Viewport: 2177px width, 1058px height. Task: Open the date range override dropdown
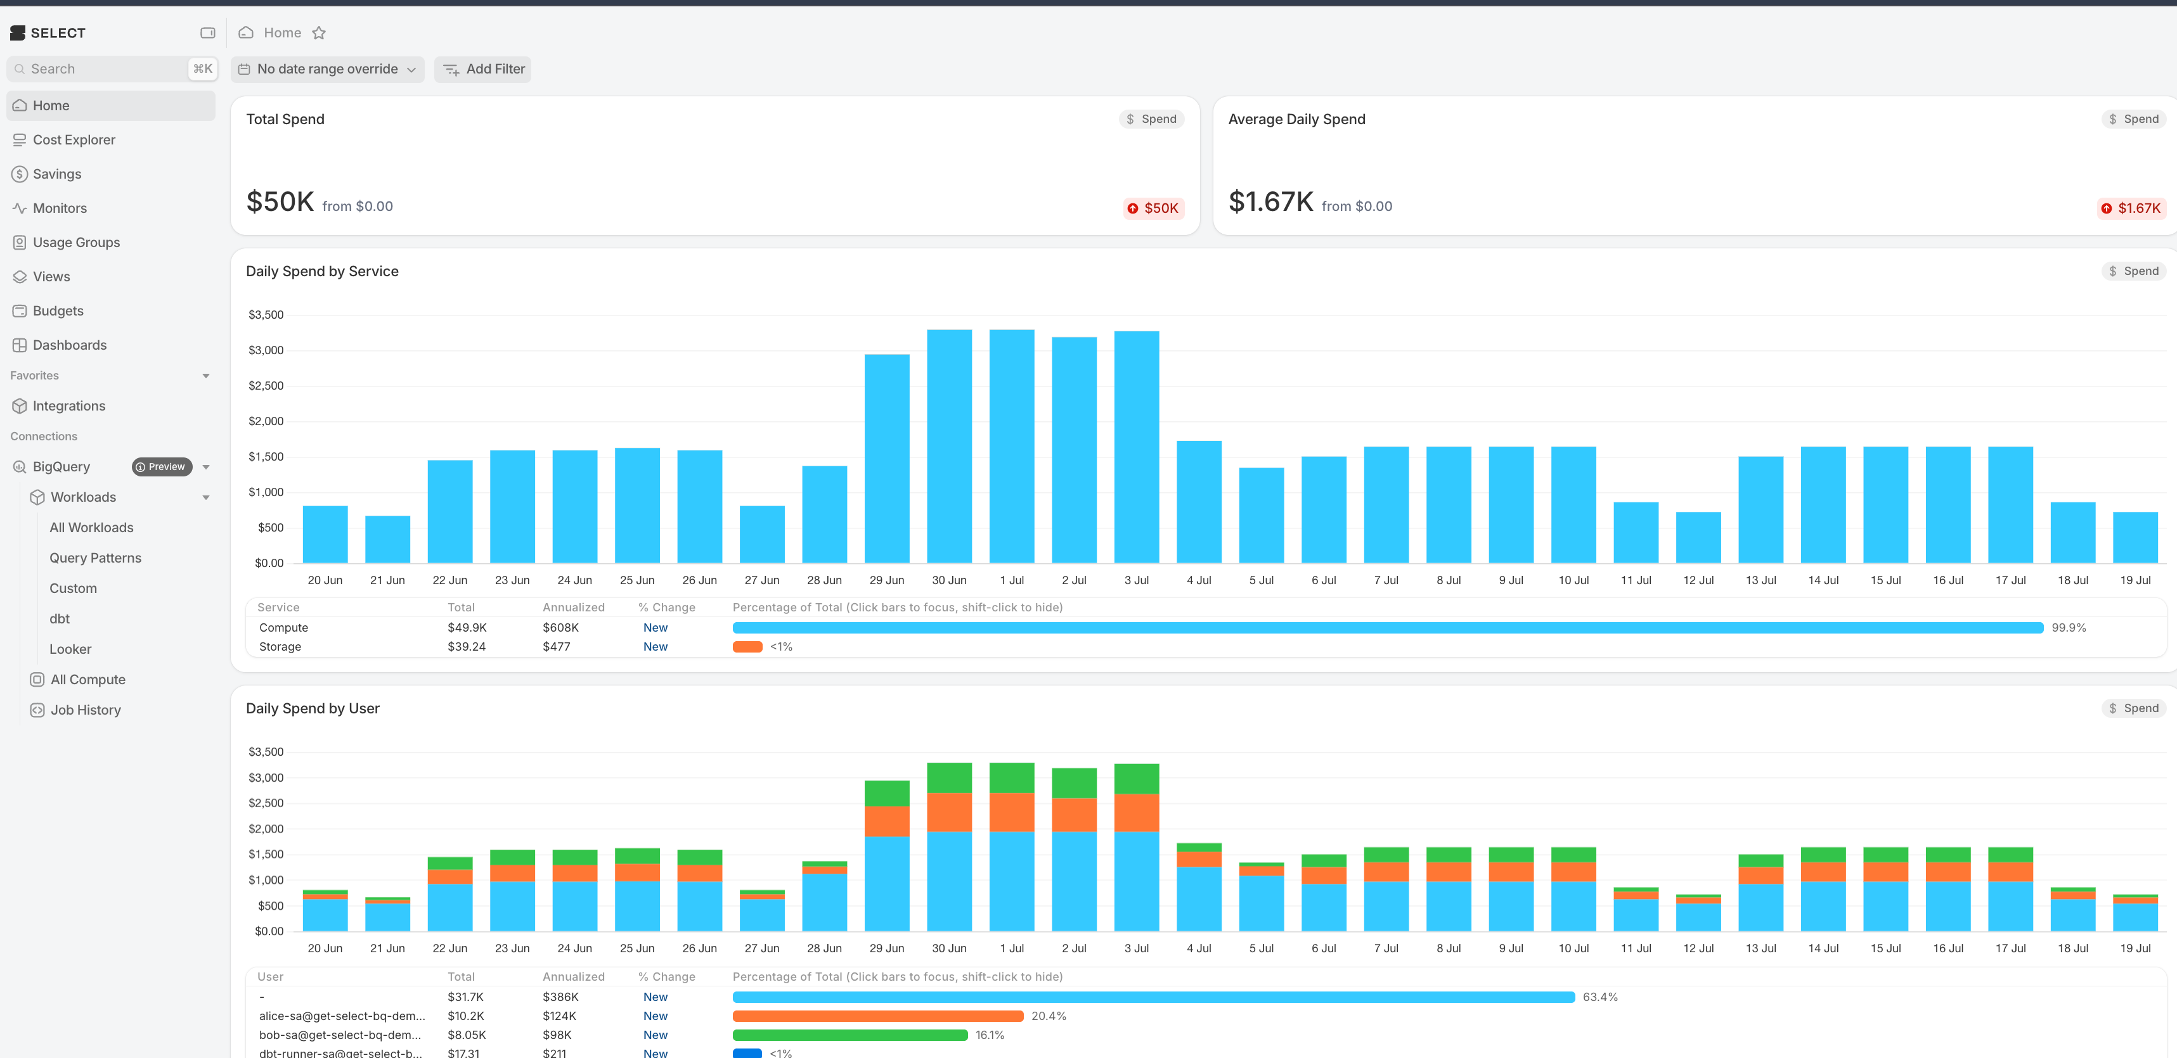coord(327,69)
